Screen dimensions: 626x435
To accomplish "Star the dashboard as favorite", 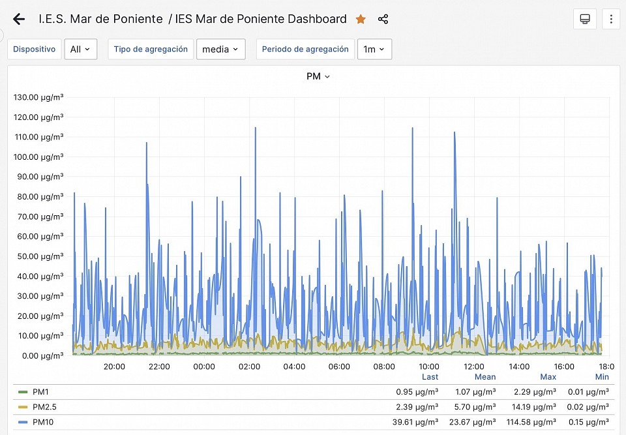I will pos(361,20).
